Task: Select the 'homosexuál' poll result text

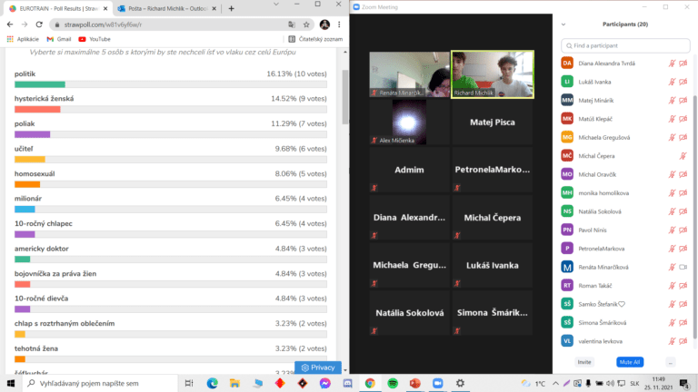Action: [x=35, y=174]
